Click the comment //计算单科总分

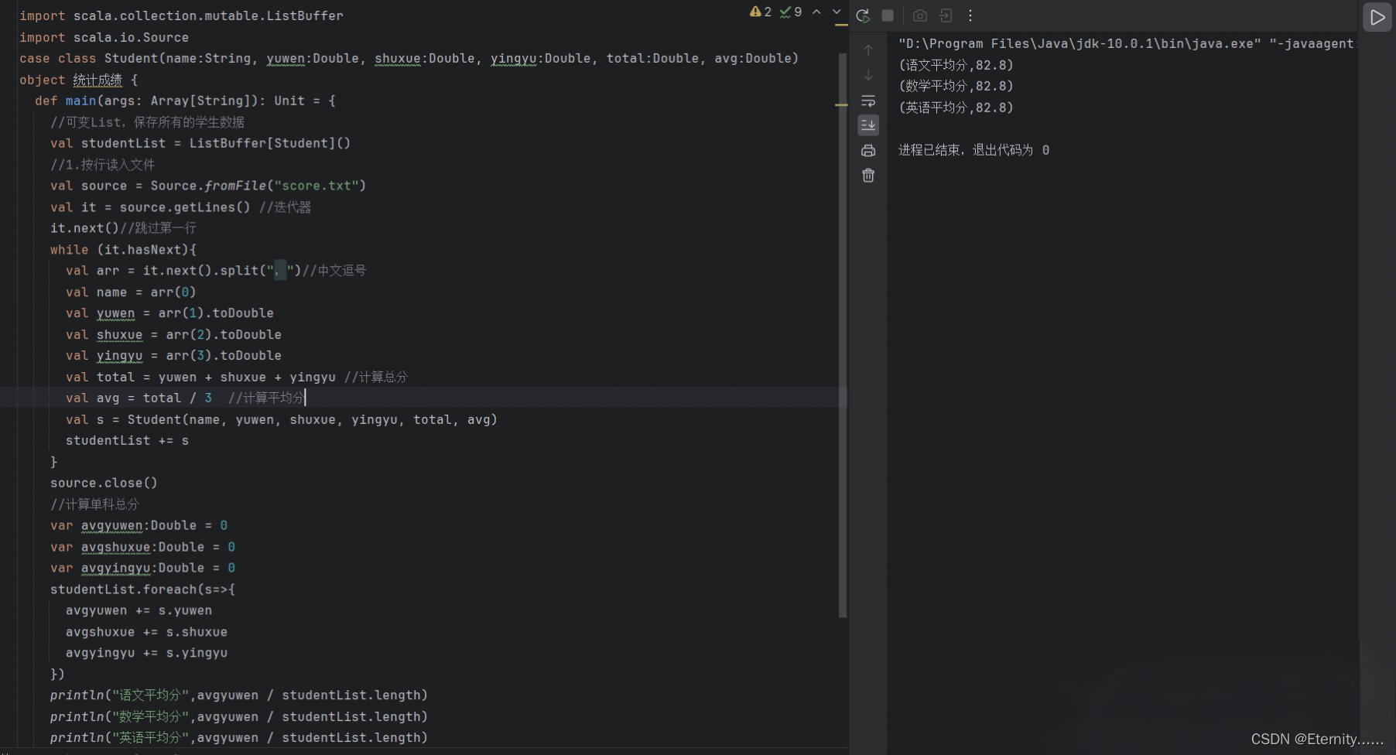coord(94,504)
